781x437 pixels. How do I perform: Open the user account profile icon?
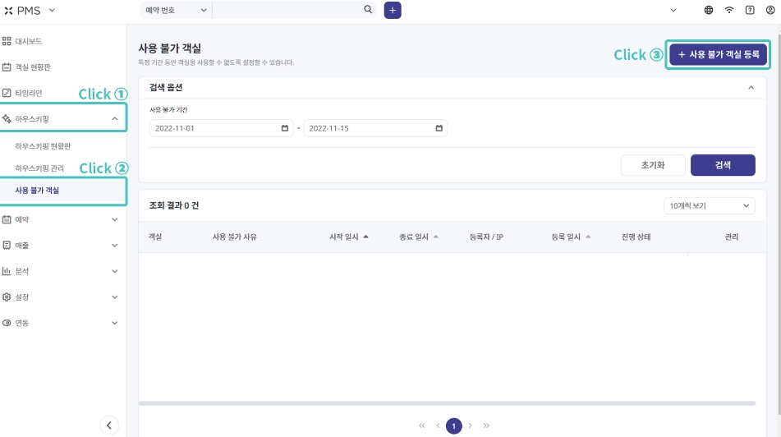coord(770,10)
